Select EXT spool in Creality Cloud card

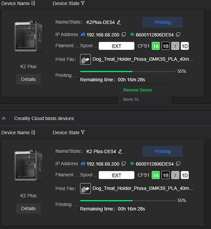(x=117, y=175)
